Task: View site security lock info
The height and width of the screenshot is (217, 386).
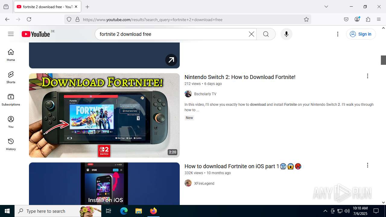Action: pyautogui.click(x=78, y=20)
